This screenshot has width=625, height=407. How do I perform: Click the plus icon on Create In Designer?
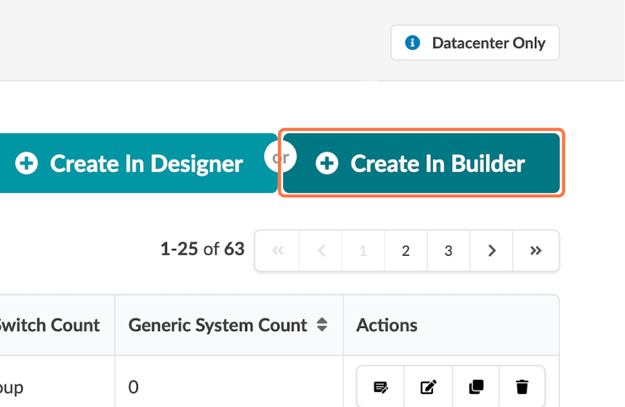click(x=27, y=163)
